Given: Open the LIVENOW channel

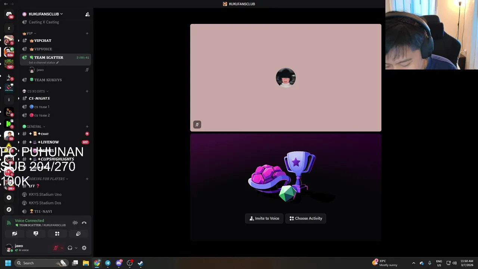Looking at the screenshot, I should tap(55, 142).
